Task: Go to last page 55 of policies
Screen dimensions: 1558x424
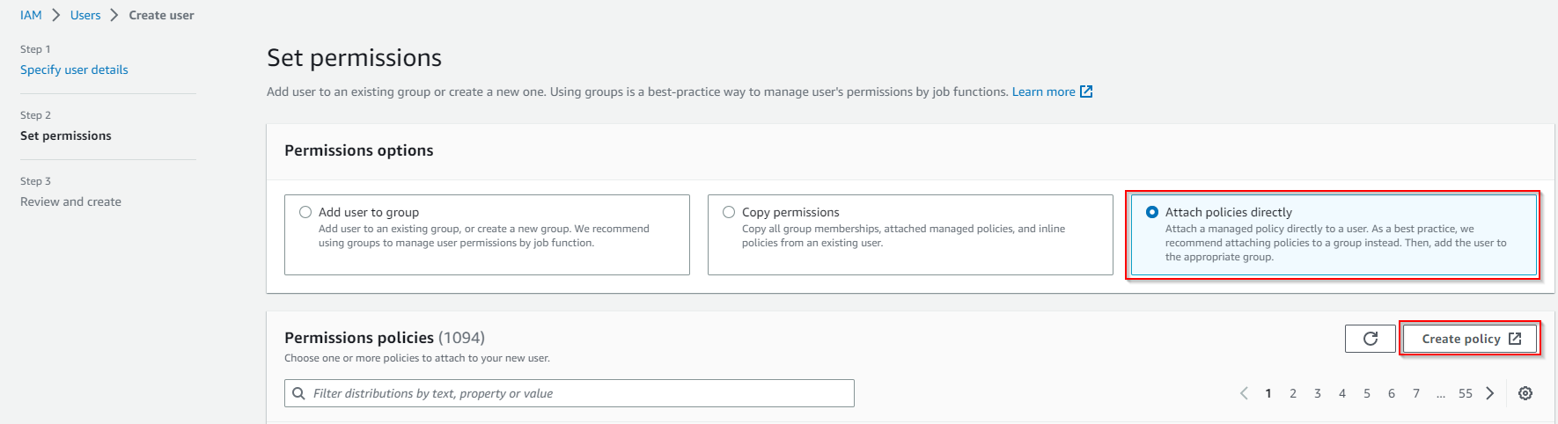Action: (1465, 393)
